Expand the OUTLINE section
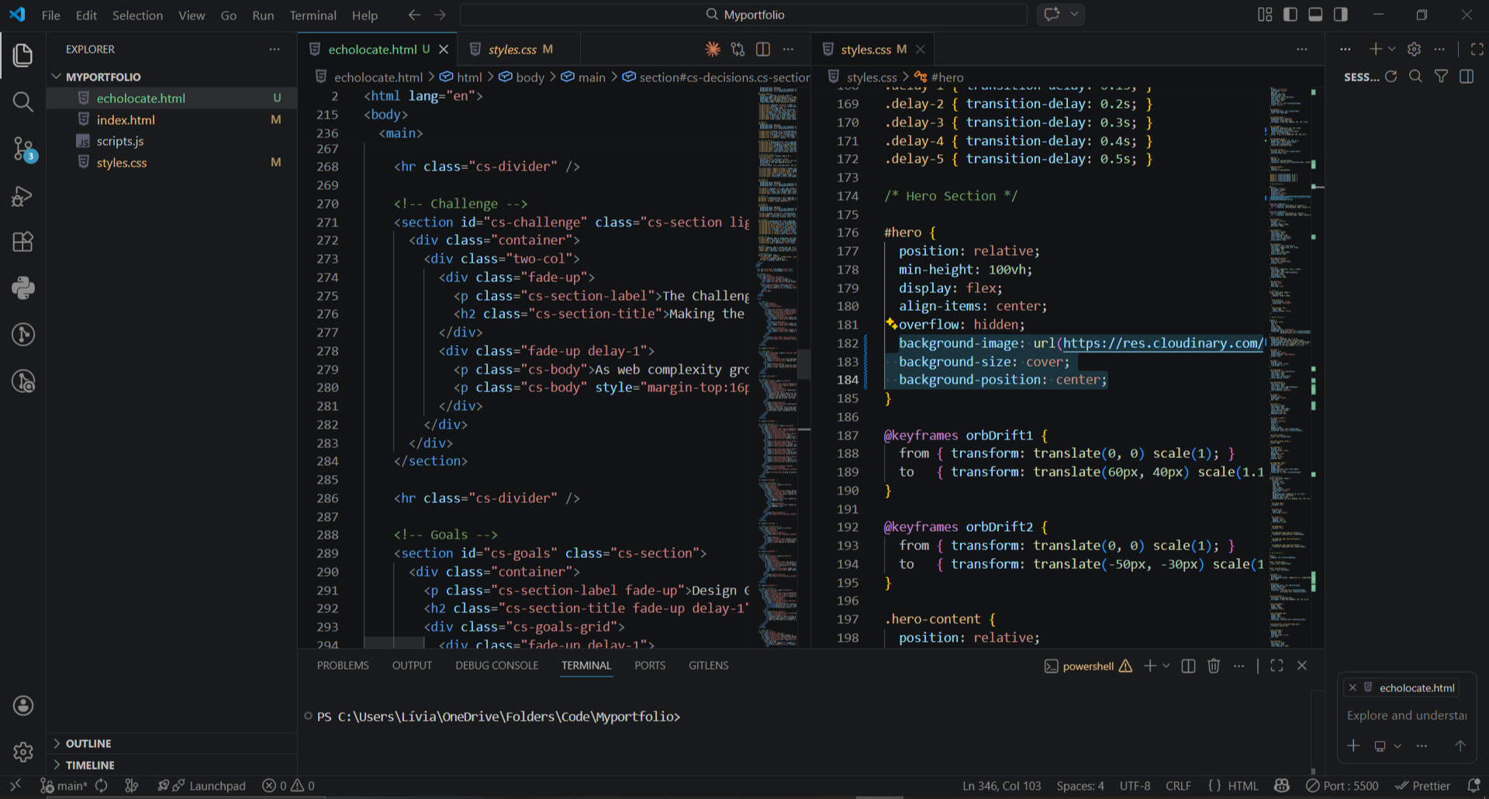This screenshot has height=799, width=1489. pos(88,743)
